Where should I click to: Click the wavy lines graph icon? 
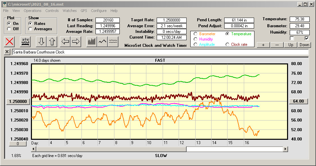pyautogui.click(x=113, y=41)
